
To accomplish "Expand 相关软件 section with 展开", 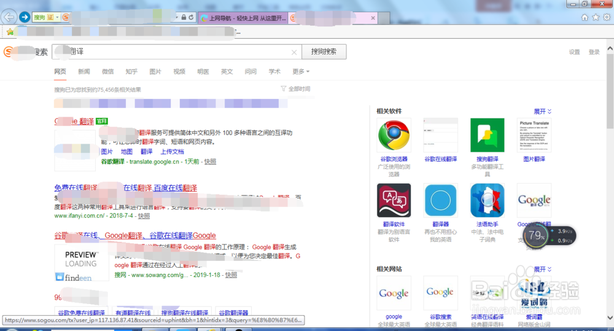I will coord(543,111).
